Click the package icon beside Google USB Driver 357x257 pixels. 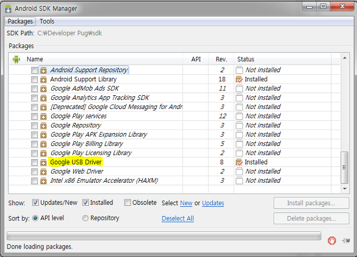43,163
